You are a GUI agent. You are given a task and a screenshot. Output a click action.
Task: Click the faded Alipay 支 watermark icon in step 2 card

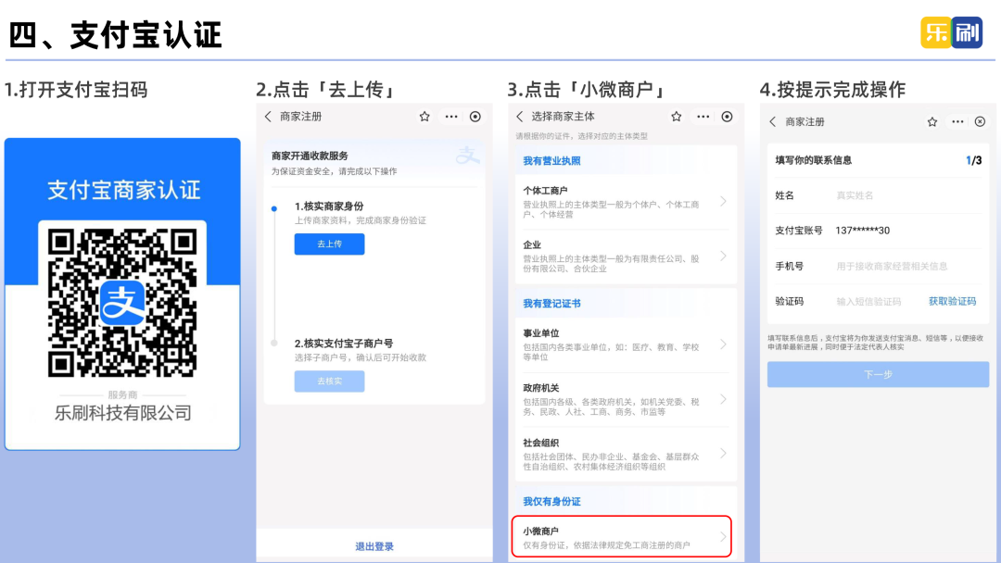pyautogui.click(x=467, y=155)
